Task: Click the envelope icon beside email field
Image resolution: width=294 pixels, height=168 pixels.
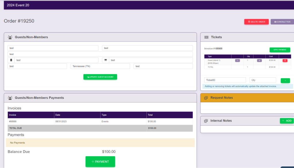Action: coord(106,60)
